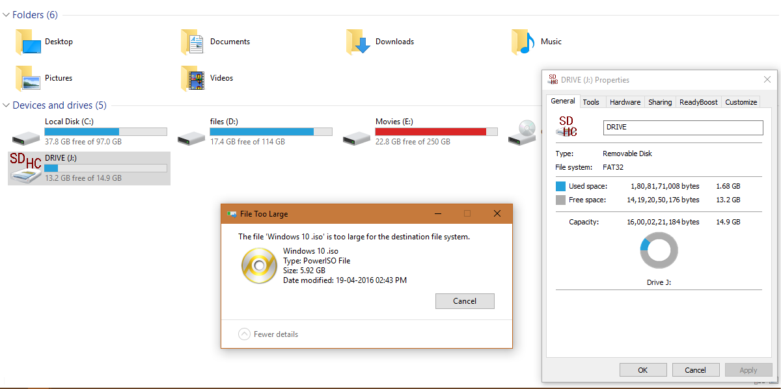Collapse the Folders (6) section
The image size is (781, 389).
click(7, 15)
